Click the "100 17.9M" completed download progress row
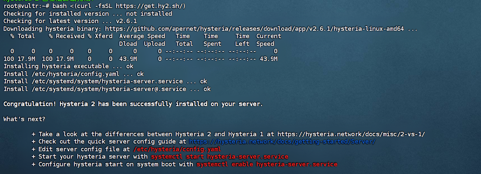 point(140,59)
